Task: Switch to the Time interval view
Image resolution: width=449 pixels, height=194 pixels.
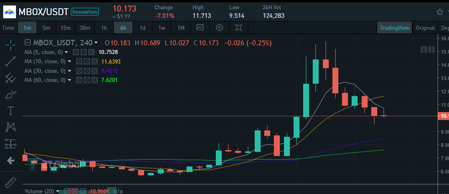Action: coord(8,28)
